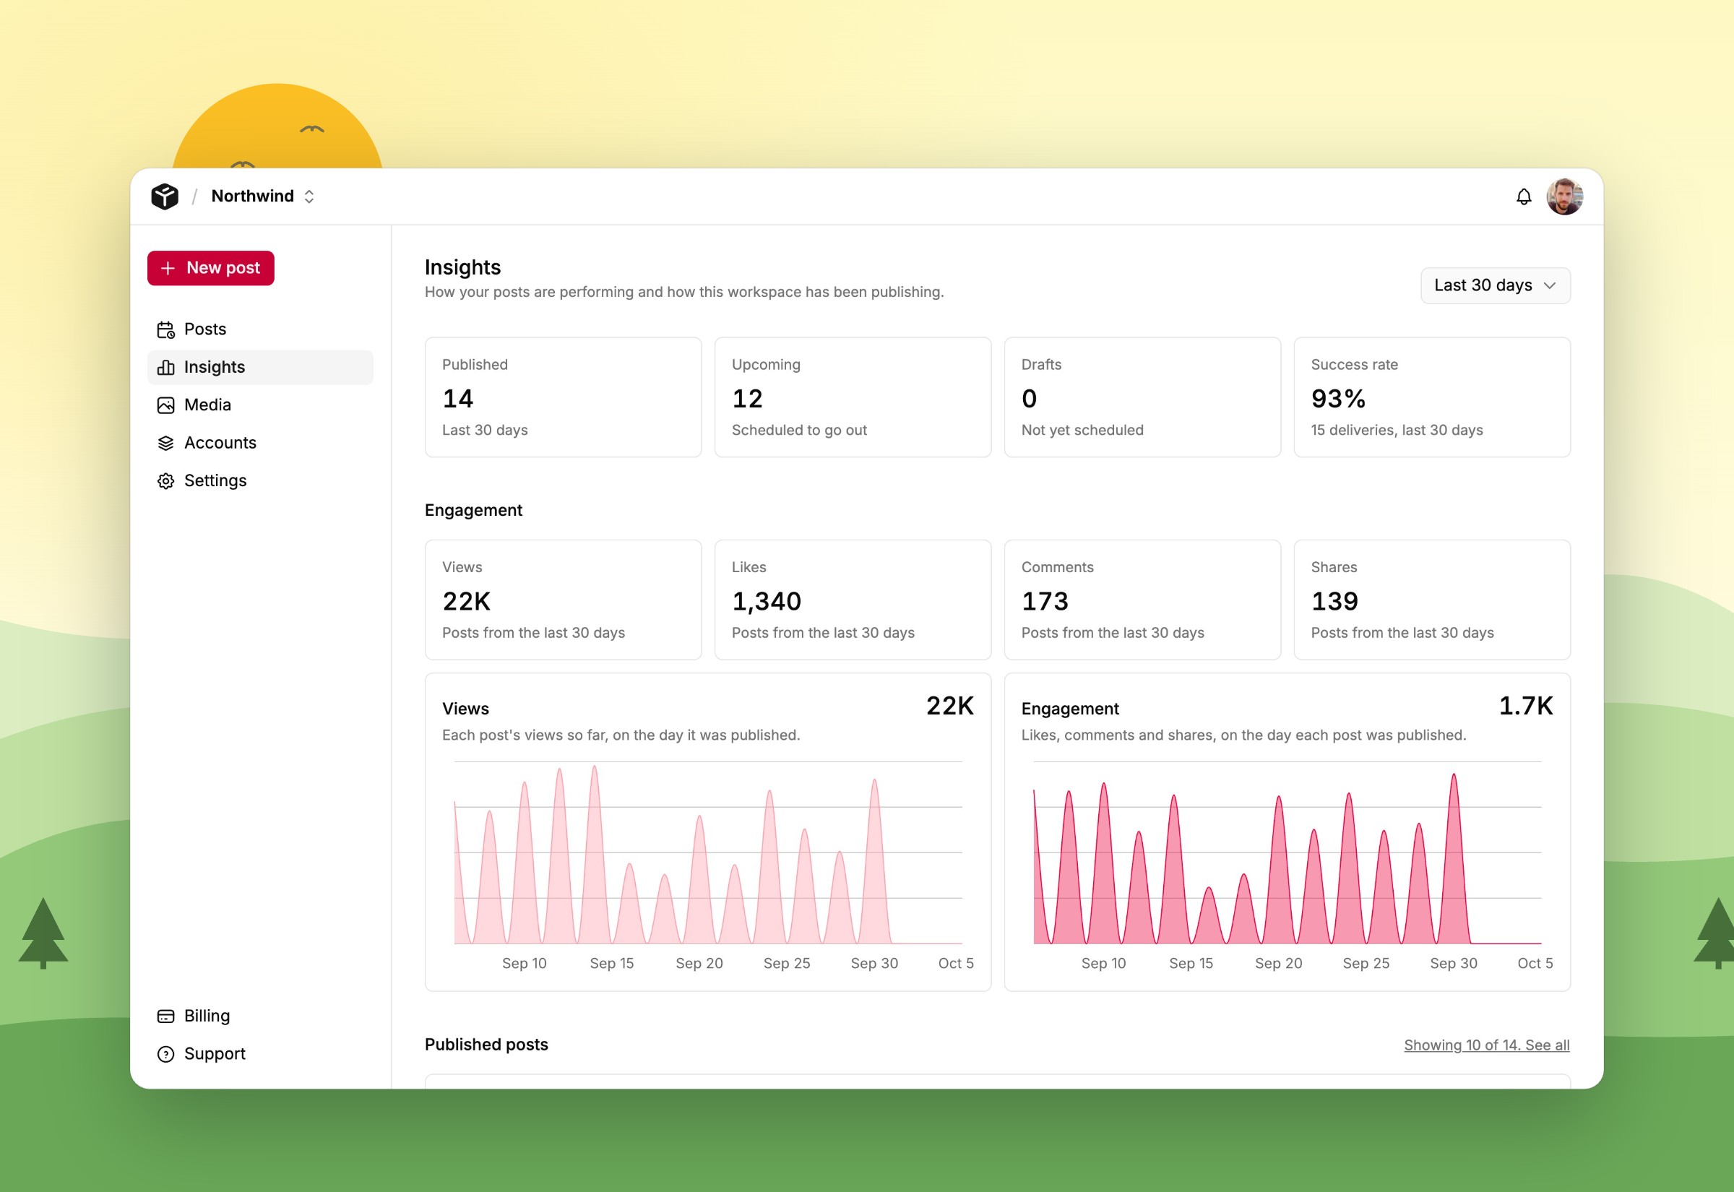Click the 22K total in Views chart
1734x1192 pixels.
950,706
